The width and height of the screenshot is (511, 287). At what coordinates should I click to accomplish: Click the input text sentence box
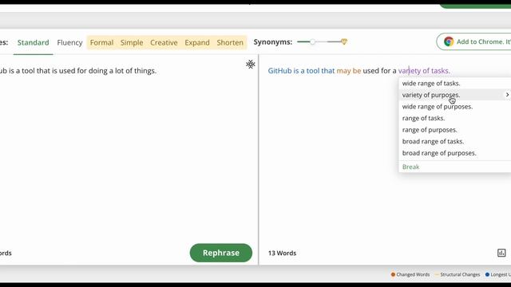click(x=78, y=71)
